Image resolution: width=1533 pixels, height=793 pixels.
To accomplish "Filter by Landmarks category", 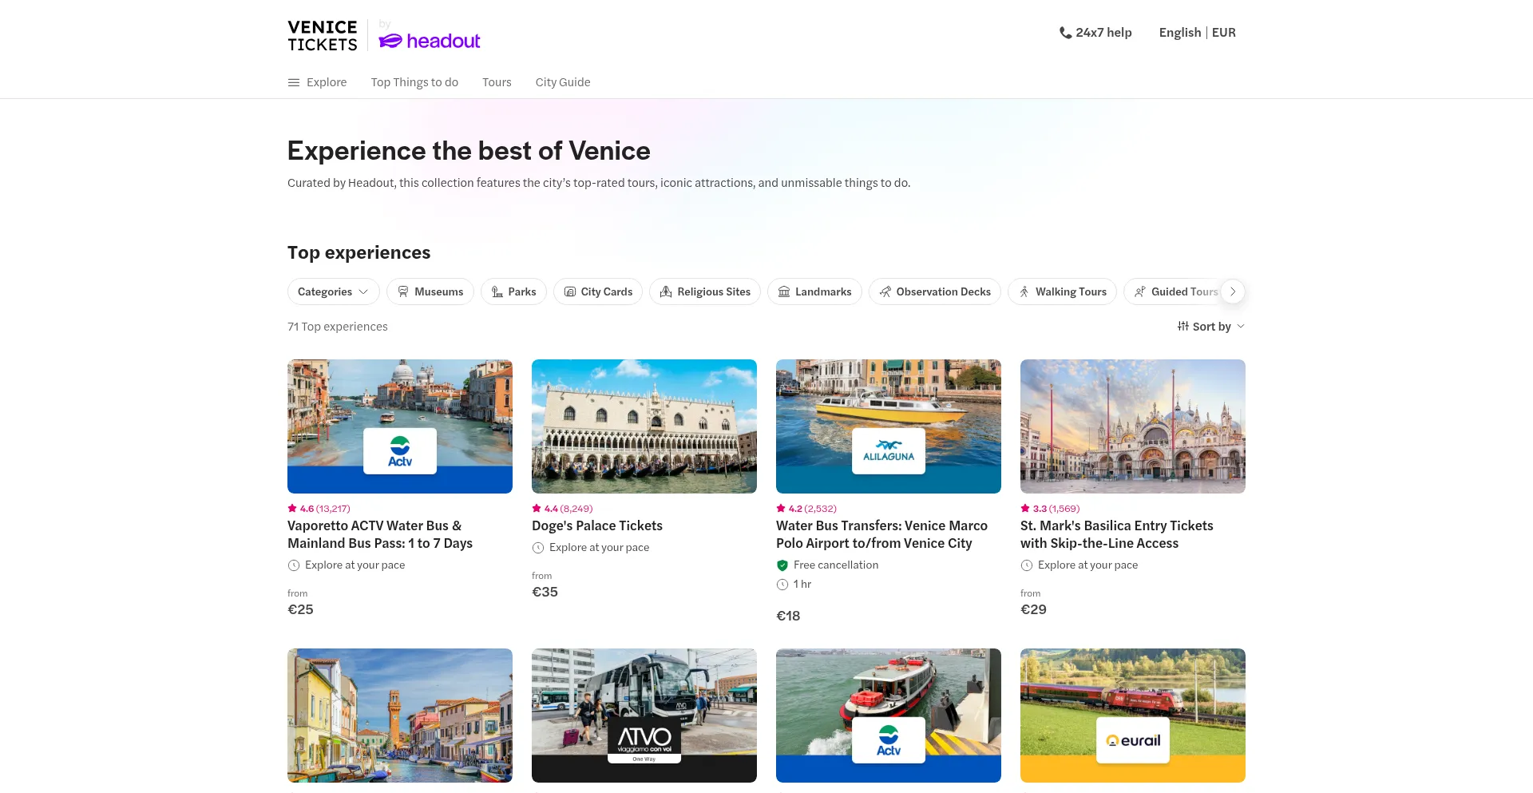I will point(814,291).
